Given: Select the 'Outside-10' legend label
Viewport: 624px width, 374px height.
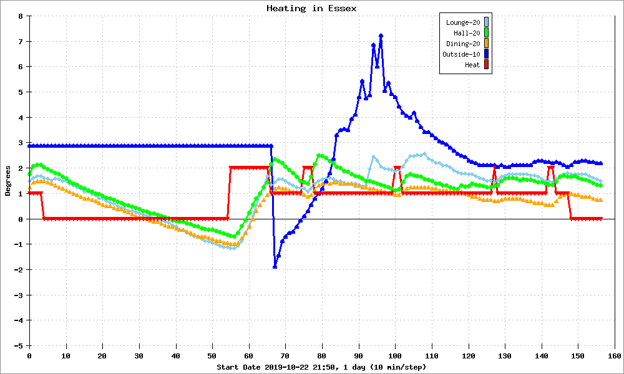Looking at the screenshot, I should pos(461,54).
